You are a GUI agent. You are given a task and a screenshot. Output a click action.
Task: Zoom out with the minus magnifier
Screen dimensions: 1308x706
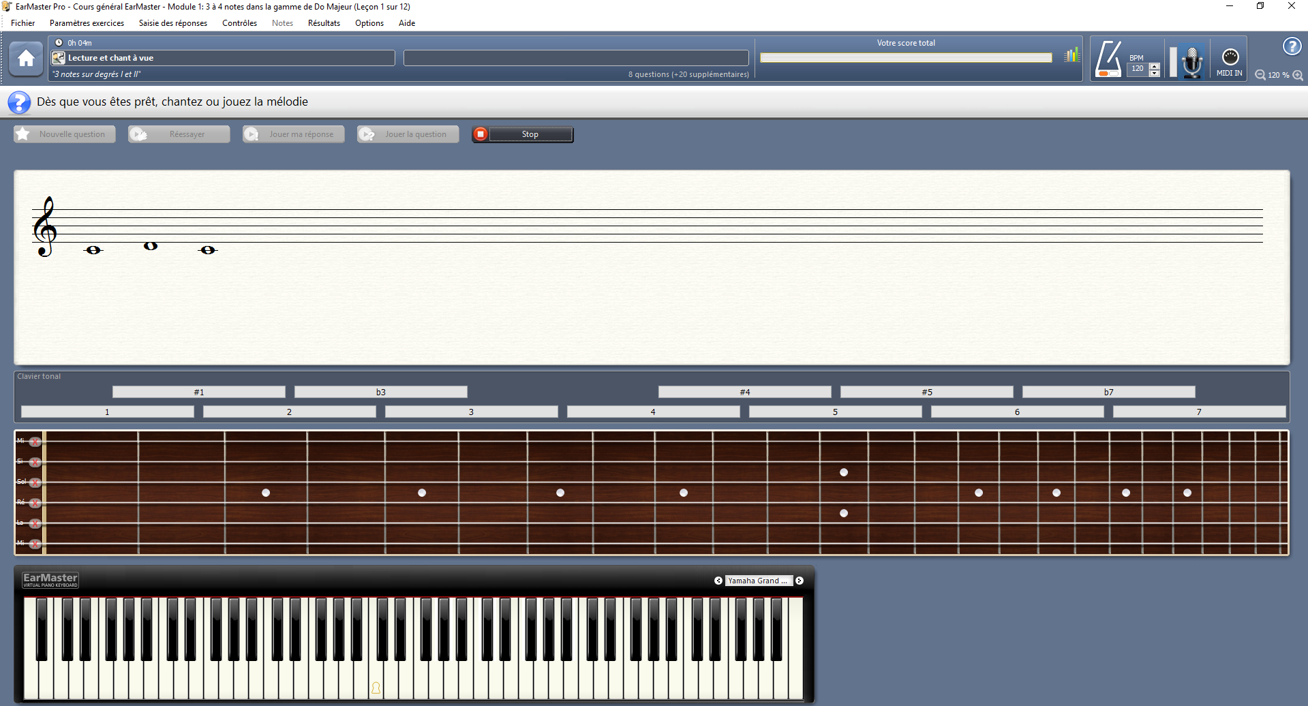(x=1260, y=75)
